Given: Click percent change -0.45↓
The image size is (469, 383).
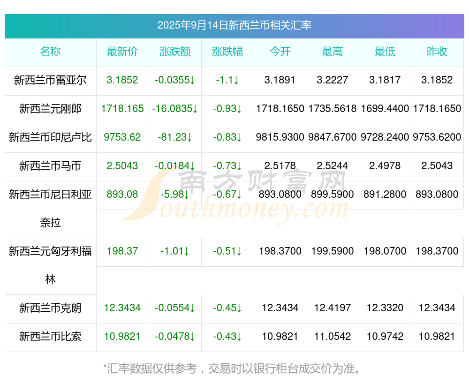Looking at the screenshot, I should click(x=227, y=308).
